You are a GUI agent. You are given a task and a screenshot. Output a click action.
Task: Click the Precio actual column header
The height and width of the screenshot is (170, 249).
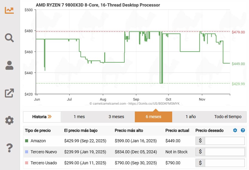coord(177,131)
